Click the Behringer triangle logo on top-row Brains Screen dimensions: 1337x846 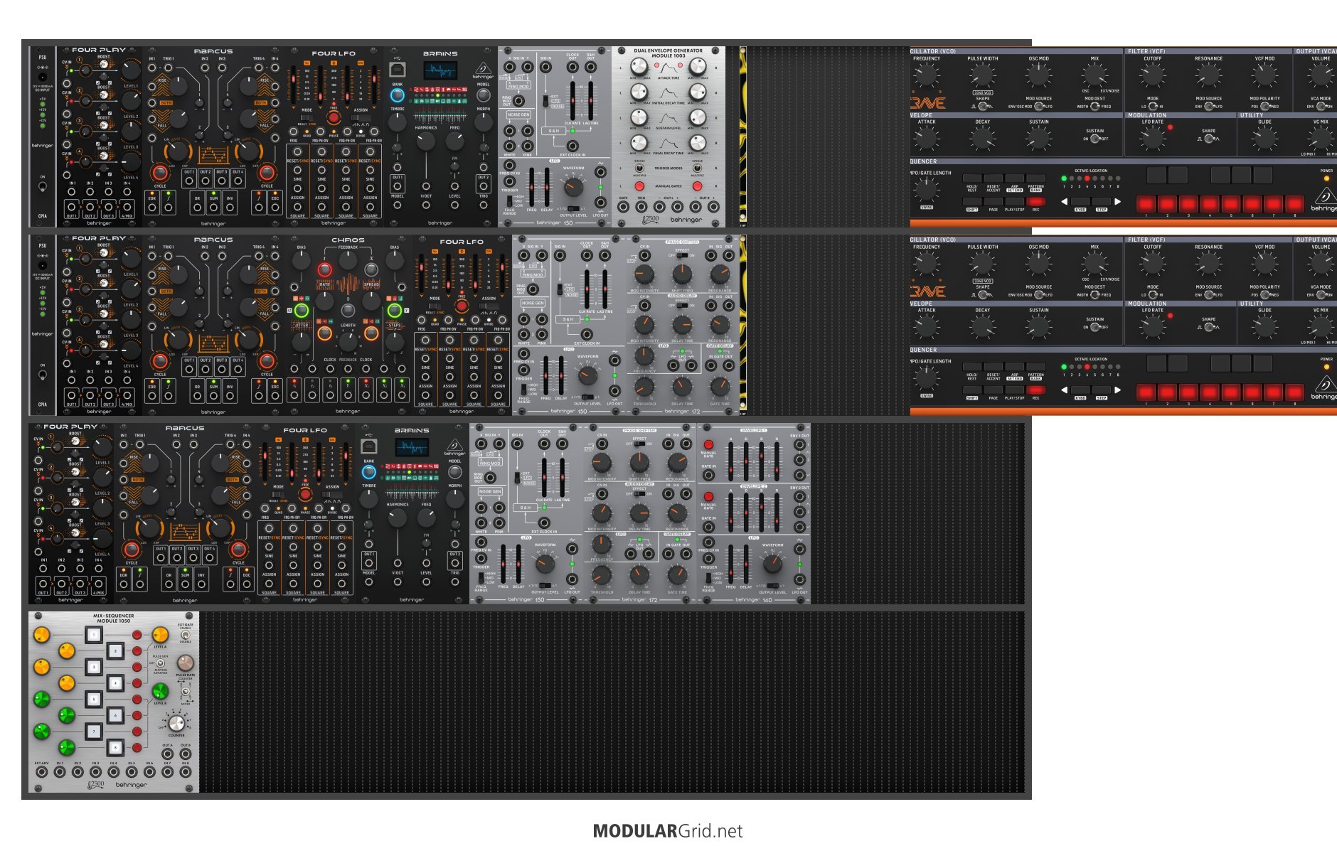(483, 68)
